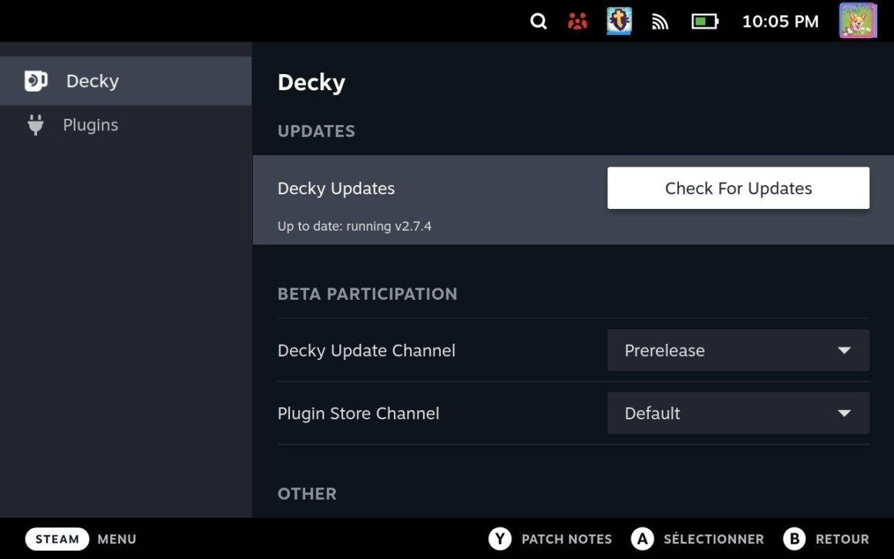This screenshot has width=894, height=559.
Task: Open the Wi-Fi network status icon
Action: [660, 22]
